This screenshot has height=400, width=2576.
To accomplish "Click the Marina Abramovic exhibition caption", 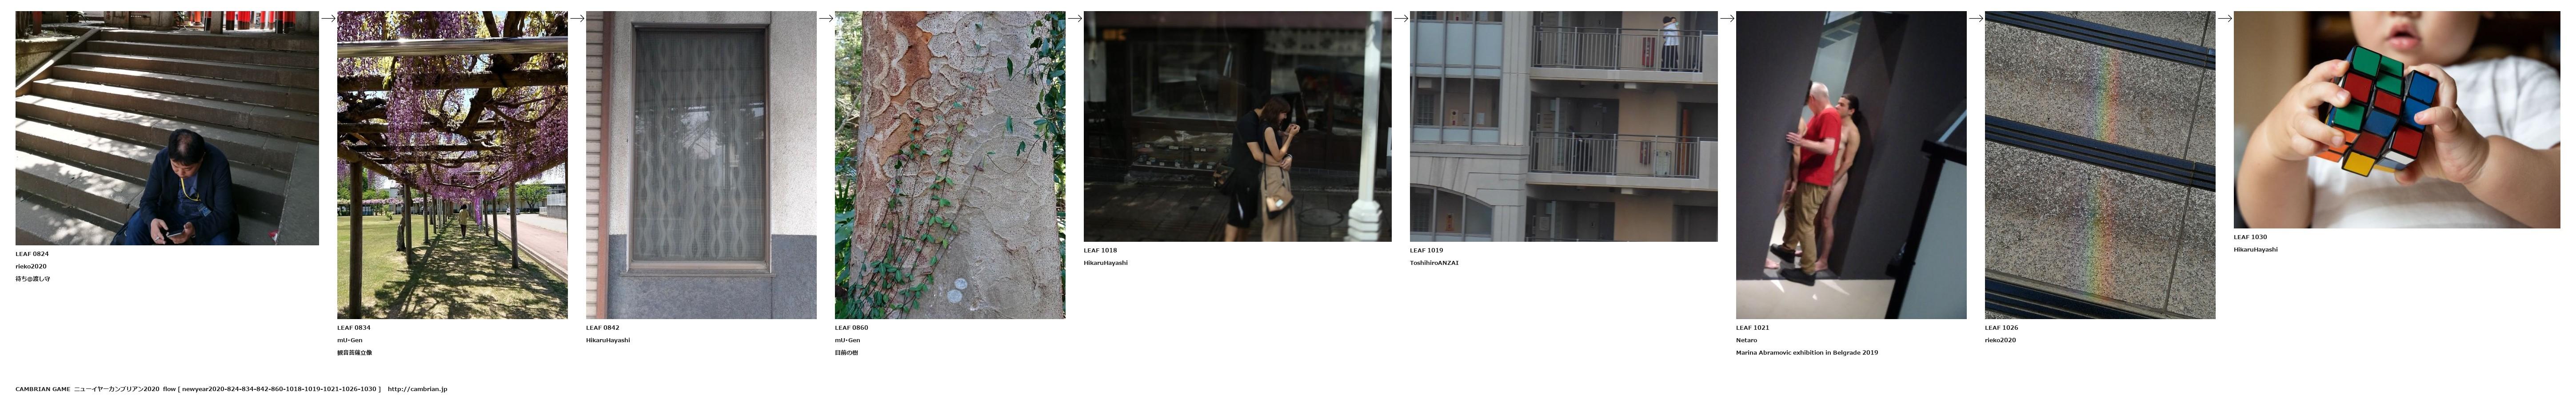I will point(1806,353).
